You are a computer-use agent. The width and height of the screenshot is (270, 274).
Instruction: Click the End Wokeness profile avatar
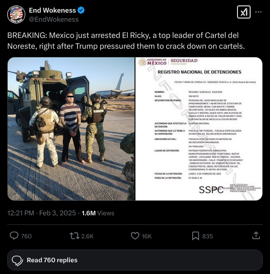point(16,14)
